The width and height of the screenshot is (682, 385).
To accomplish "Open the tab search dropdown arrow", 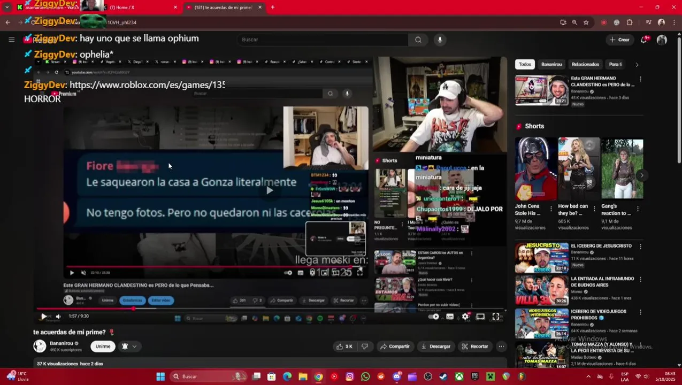I will (x=7, y=7).
